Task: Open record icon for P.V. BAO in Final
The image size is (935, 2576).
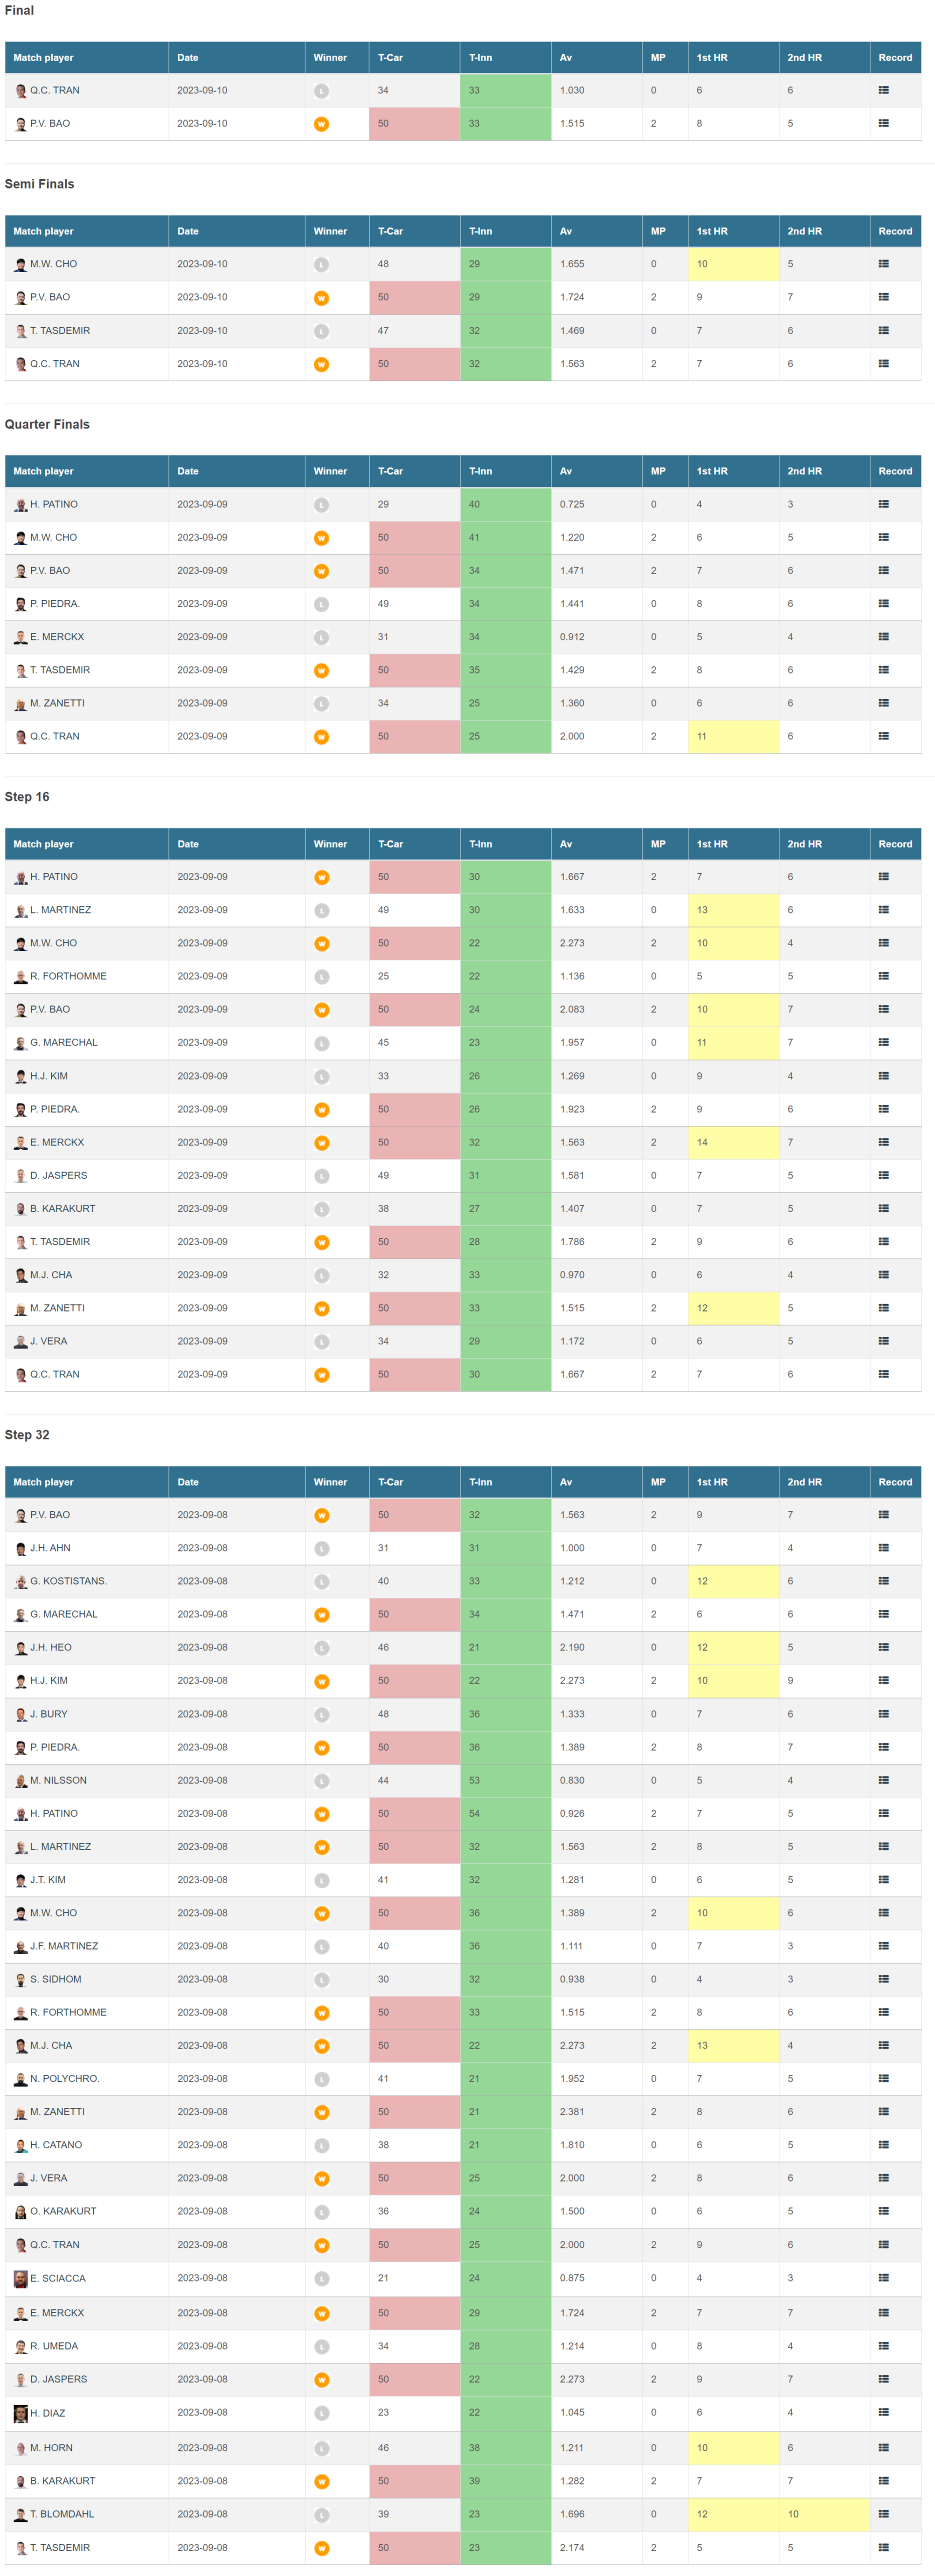Action: click(883, 124)
